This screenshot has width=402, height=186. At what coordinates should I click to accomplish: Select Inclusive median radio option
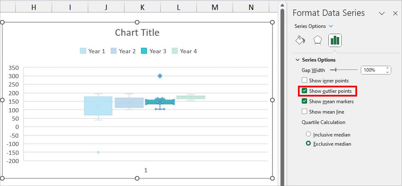(308, 134)
